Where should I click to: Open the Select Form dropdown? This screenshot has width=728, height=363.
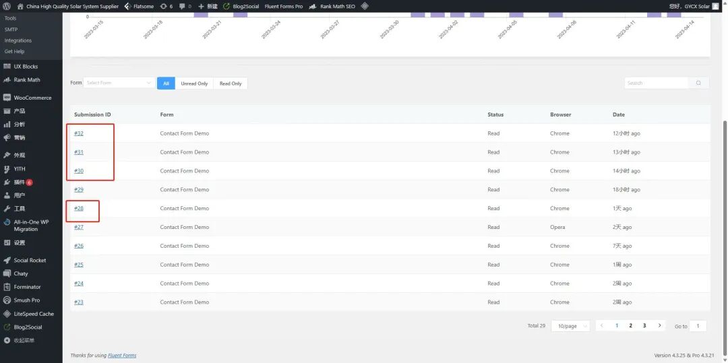119,83
